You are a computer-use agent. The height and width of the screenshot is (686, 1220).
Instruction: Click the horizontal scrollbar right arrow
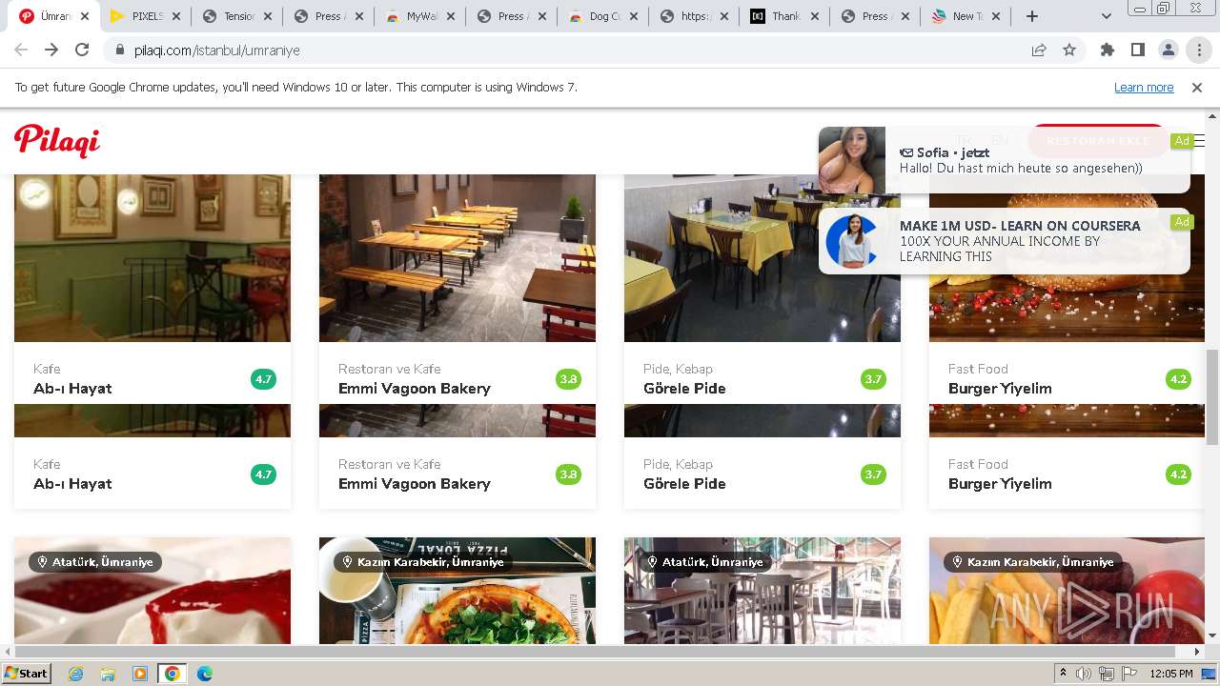pyautogui.click(x=1197, y=652)
